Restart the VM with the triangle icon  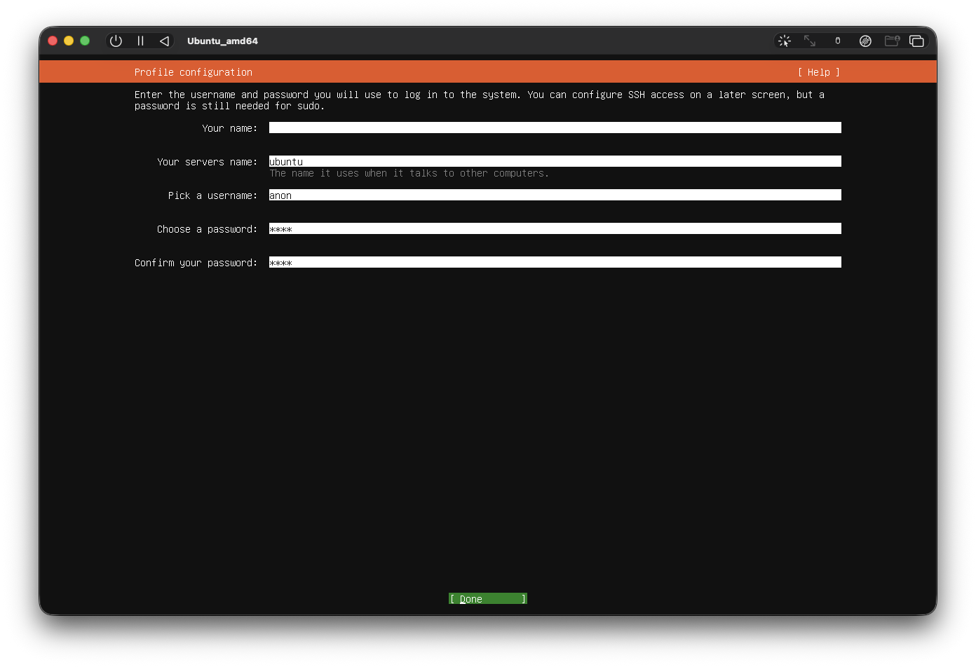(x=164, y=41)
